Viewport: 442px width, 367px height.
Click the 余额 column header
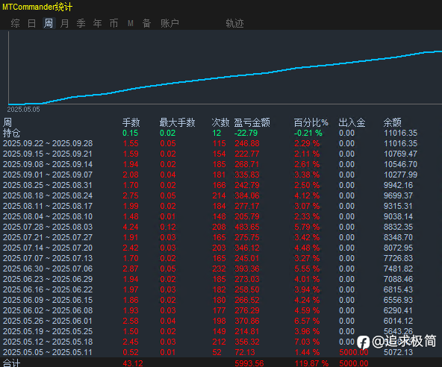(393, 122)
